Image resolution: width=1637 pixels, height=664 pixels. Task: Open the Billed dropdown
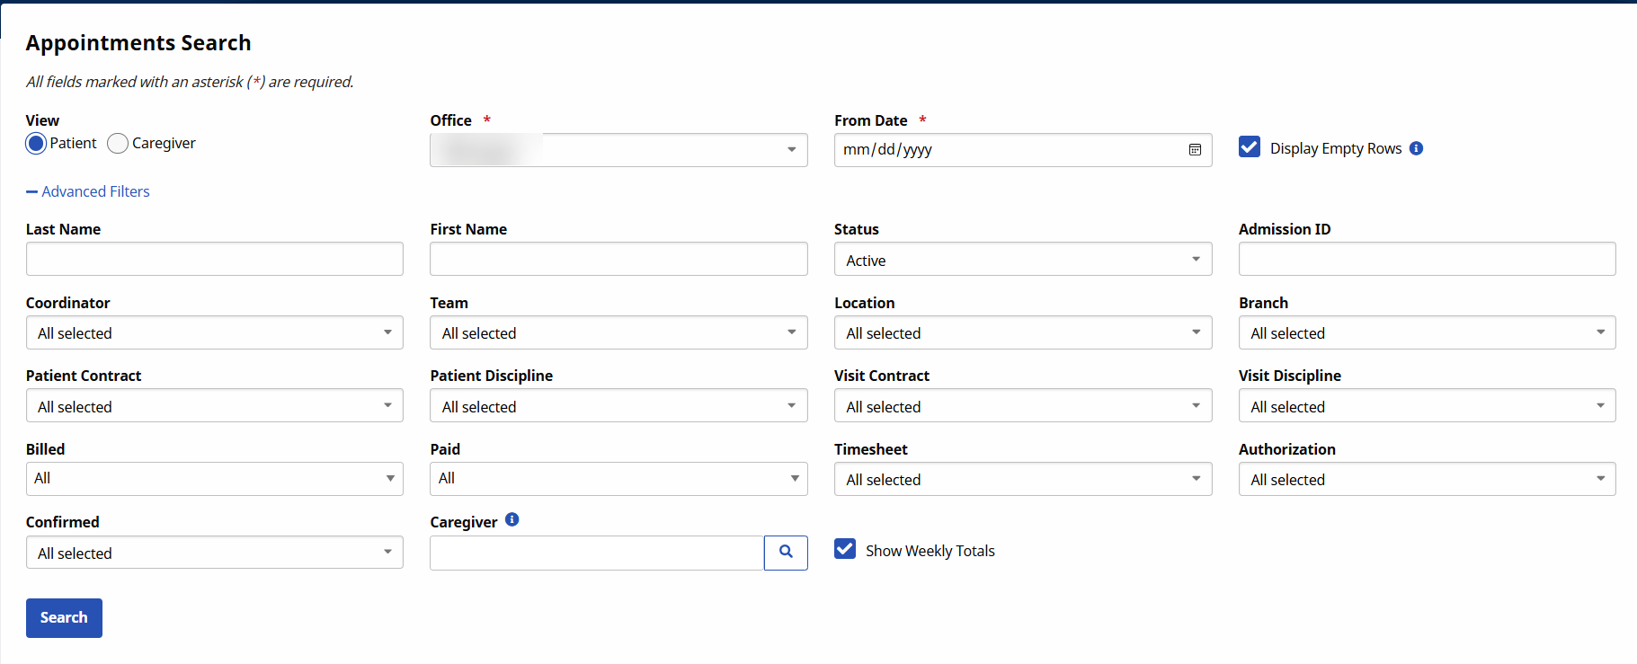click(x=214, y=479)
